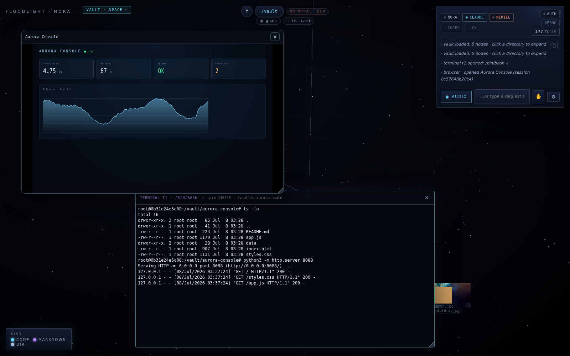Click the data directory line in terminal
The width and height of the screenshot is (570, 356).
coord(197,243)
